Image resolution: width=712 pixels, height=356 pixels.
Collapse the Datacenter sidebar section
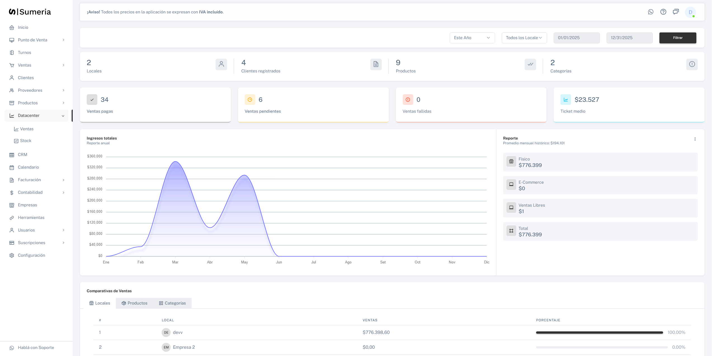tap(36, 115)
